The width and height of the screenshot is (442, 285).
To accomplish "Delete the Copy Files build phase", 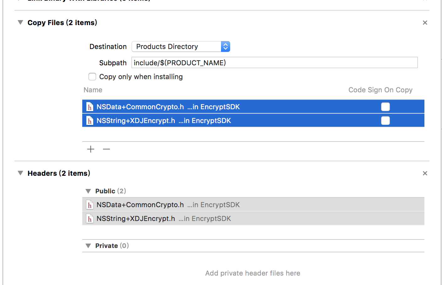I will 425,23.
